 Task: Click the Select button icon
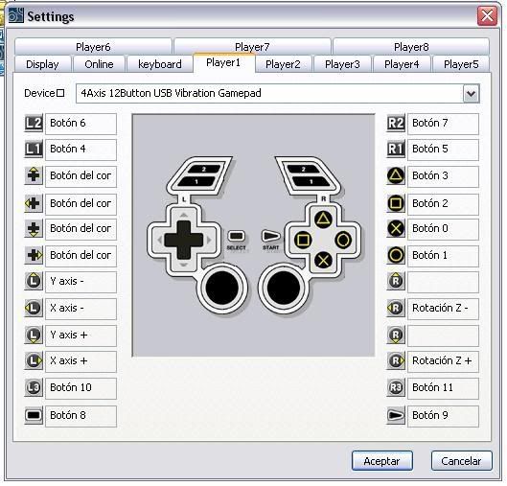click(34, 415)
